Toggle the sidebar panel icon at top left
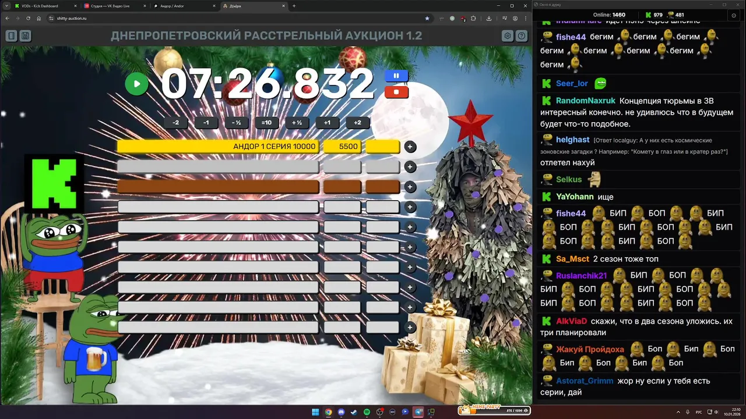 [11, 36]
